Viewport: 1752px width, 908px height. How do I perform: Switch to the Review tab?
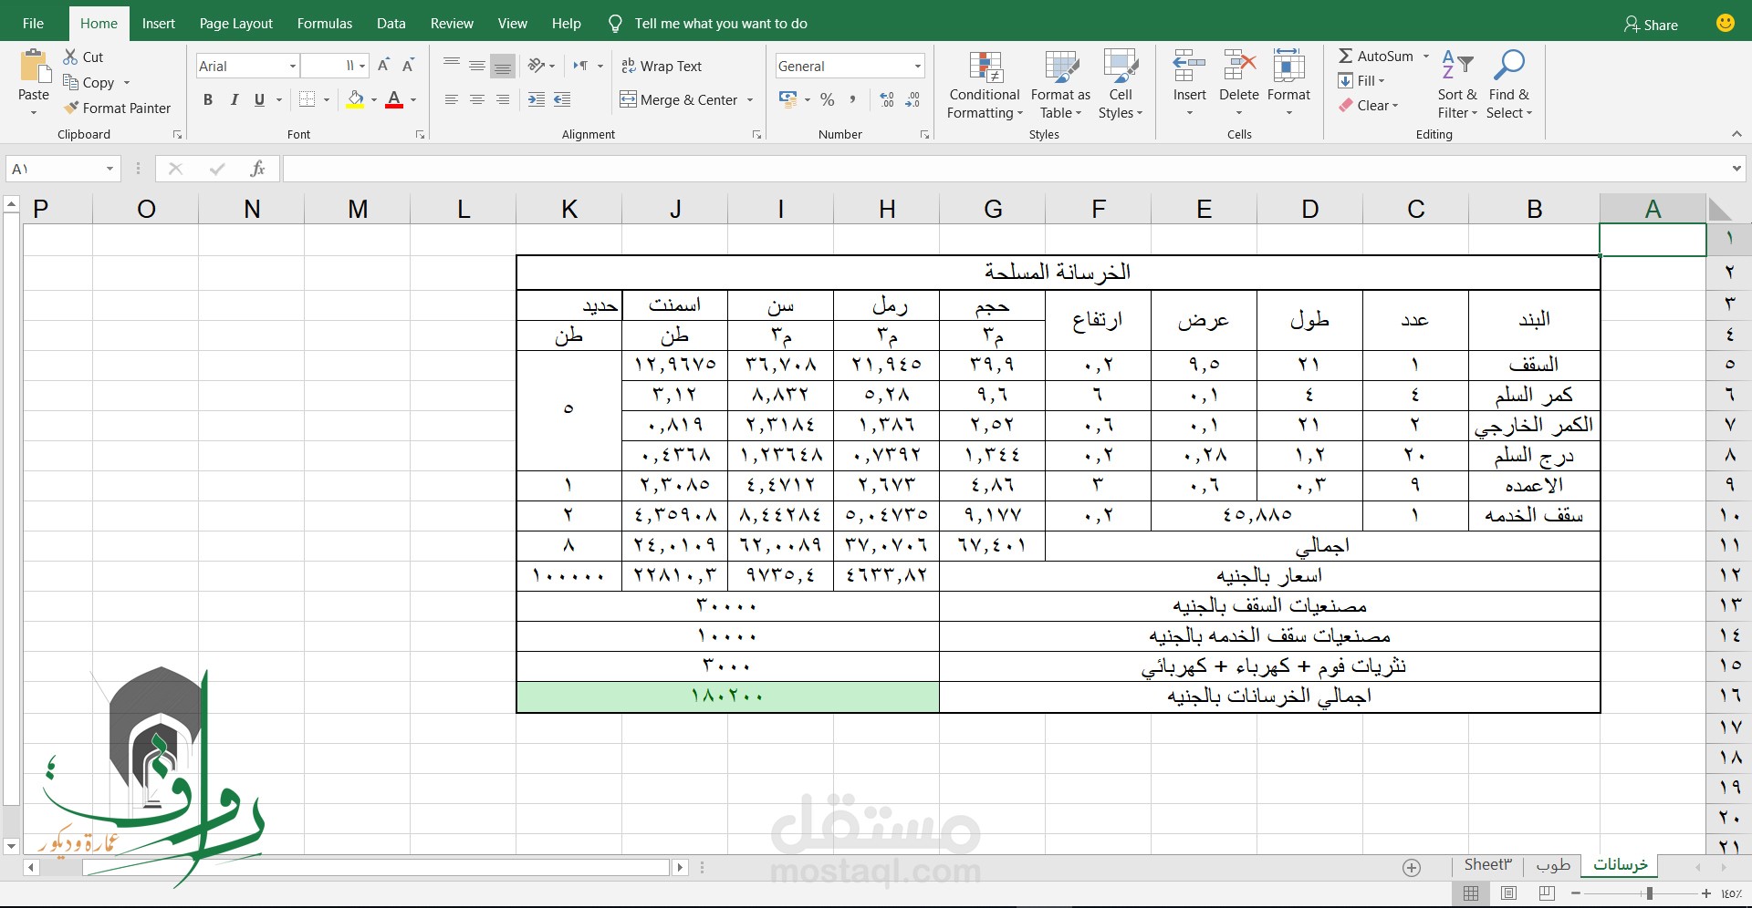click(x=452, y=24)
